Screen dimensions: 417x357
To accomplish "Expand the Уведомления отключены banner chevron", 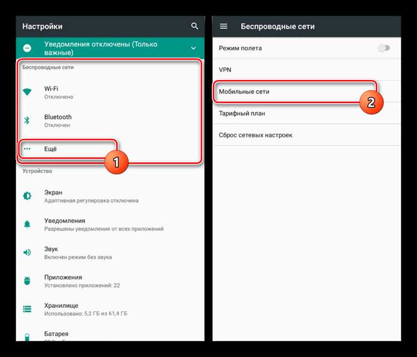I will (x=193, y=48).
